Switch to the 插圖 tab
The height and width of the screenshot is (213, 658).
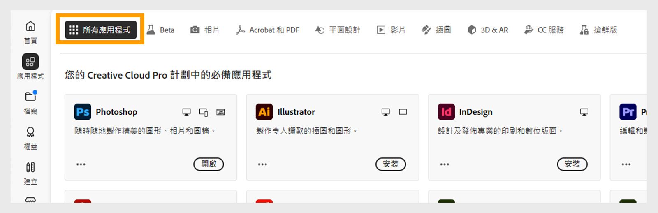pyautogui.click(x=436, y=30)
